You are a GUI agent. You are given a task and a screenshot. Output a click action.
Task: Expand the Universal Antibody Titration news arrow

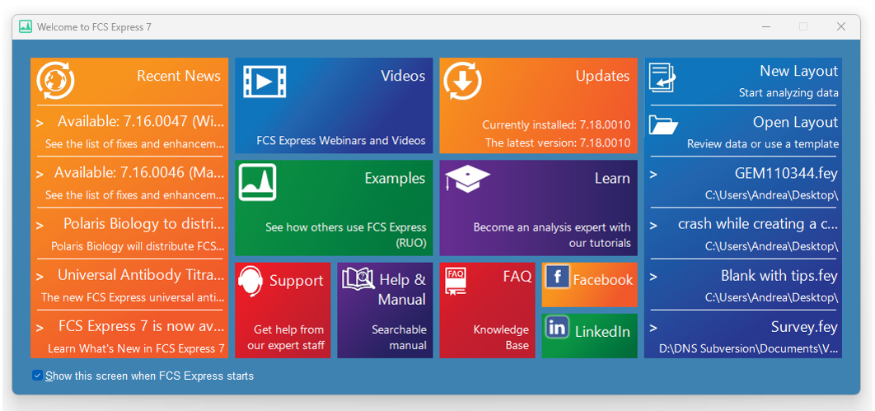tap(40, 278)
